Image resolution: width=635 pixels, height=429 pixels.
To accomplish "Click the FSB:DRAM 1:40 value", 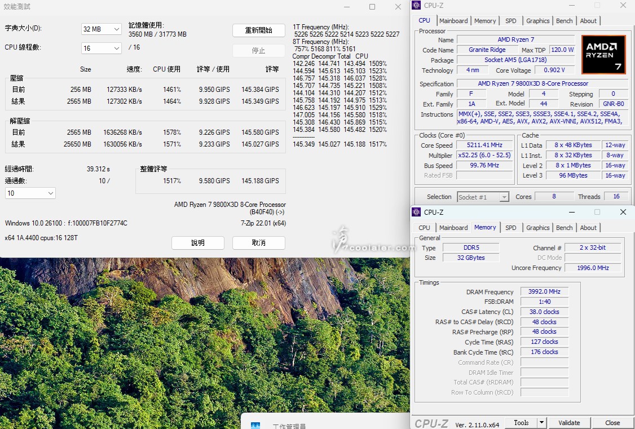I will 544,302.
